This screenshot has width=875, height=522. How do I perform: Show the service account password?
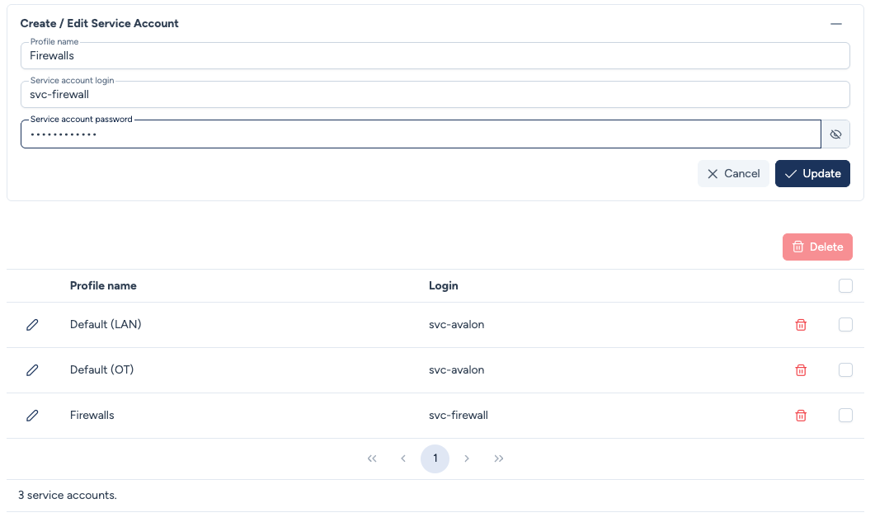835,134
